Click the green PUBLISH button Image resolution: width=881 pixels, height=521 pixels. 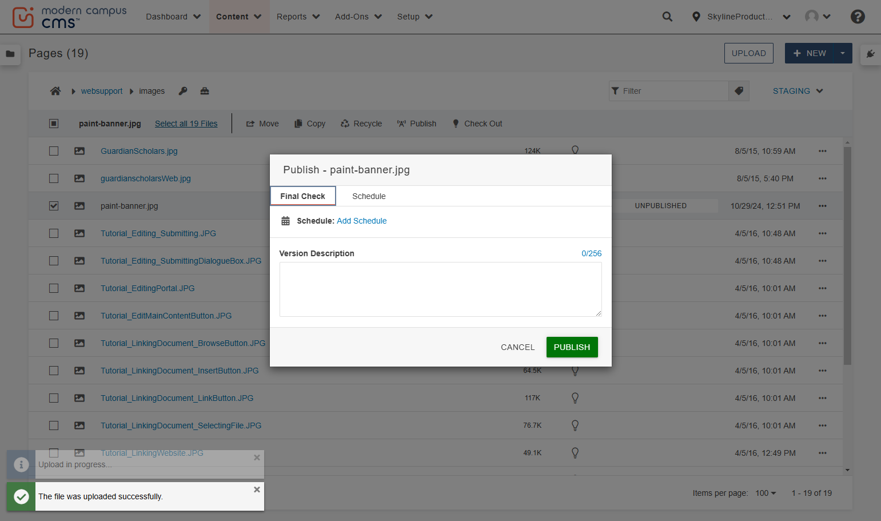tap(572, 347)
